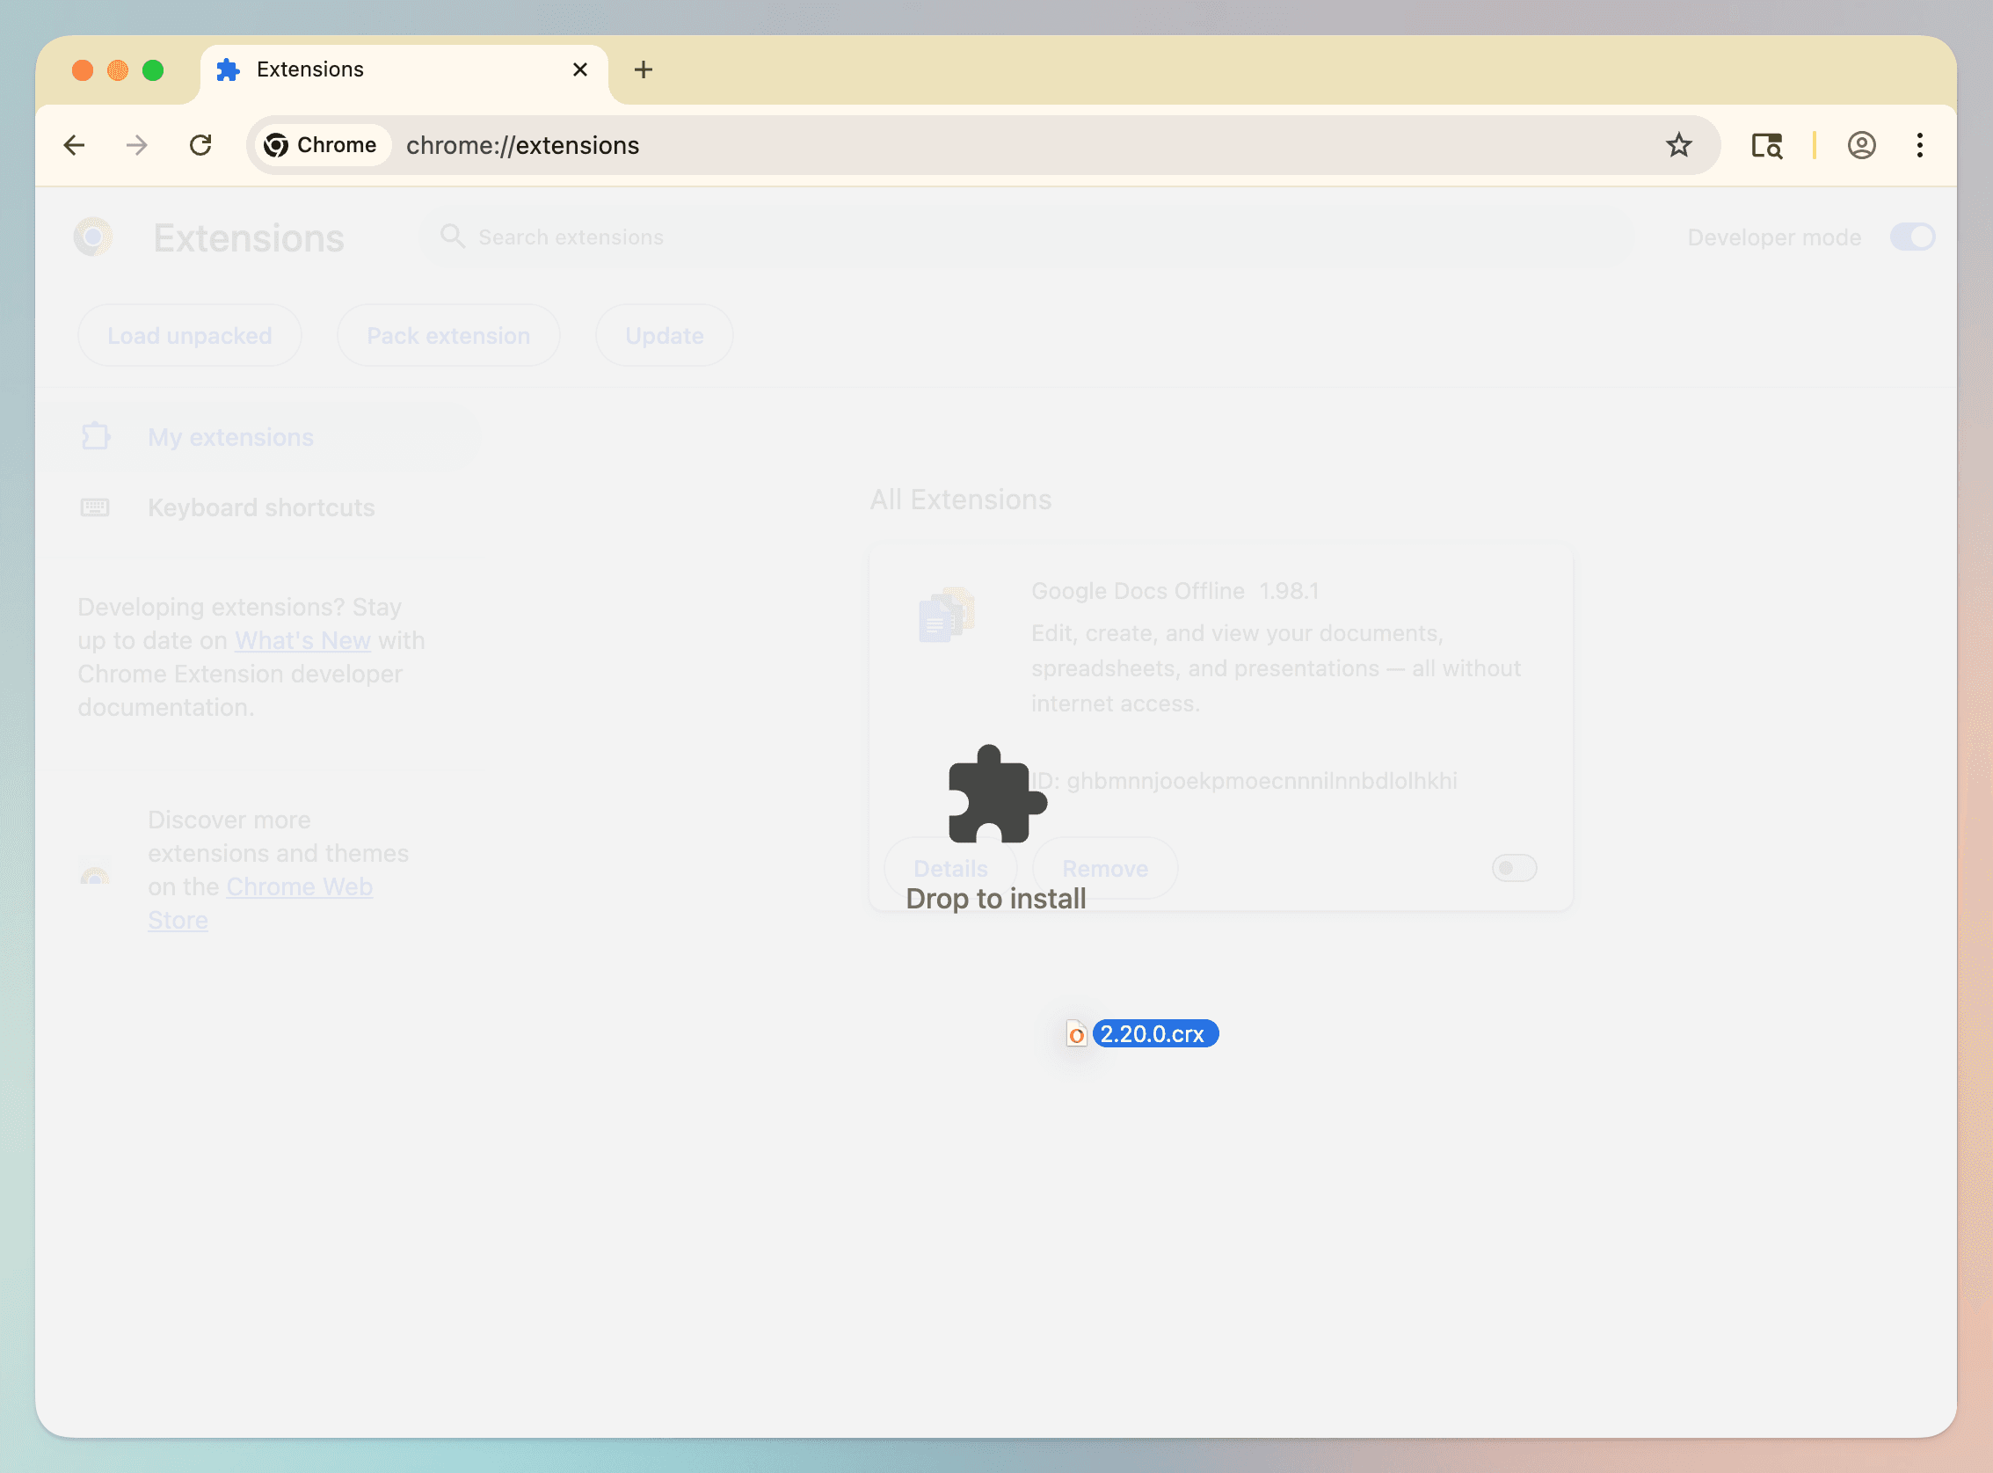Click the forward navigation arrow
The image size is (1993, 1473).
137,145
